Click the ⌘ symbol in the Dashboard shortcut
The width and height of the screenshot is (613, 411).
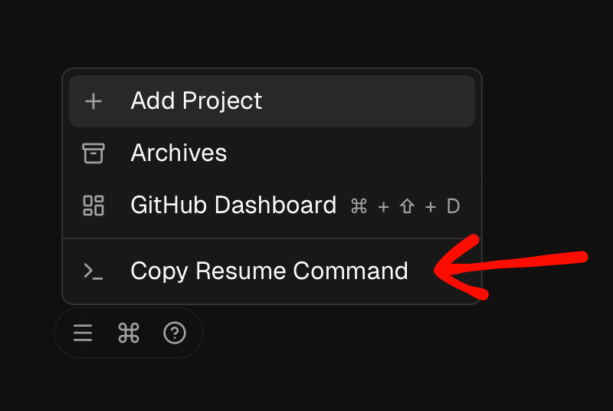point(359,206)
